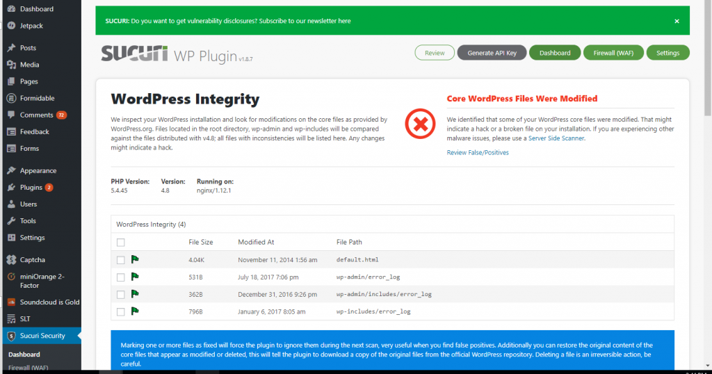Open the plugin Settings button in header
Screen dimensions: 712x374
tap(668, 53)
